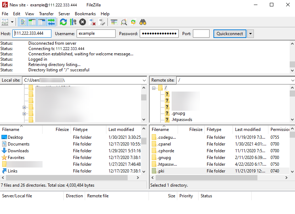Cancel the current operation
Screen dimensions: 295x214
click(82, 22)
